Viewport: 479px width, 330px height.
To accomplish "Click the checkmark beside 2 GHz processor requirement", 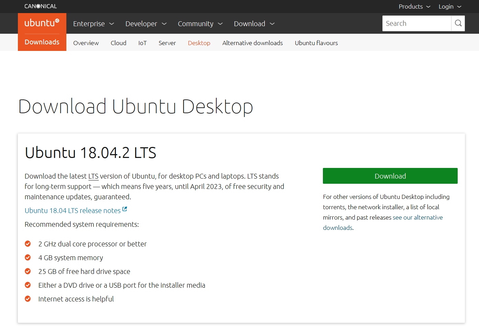I will coord(28,244).
